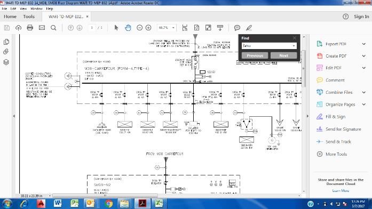Select the Hand pan tool
The width and height of the screenshot is (372, 209).
click(x=128, y=28)
